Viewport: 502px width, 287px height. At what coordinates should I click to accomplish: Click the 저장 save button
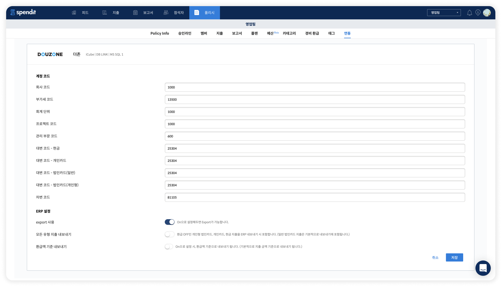click(x=454, y=257)
